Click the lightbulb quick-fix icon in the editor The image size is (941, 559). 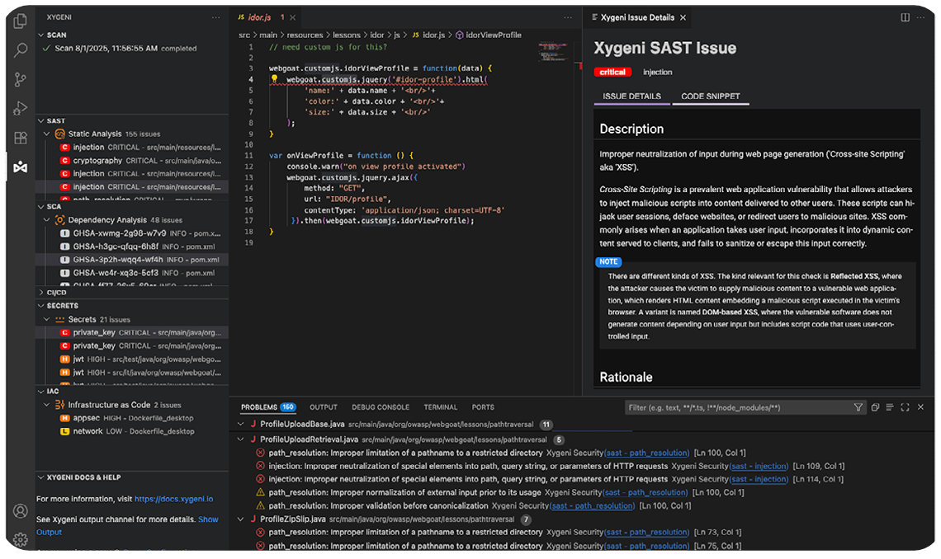[x=275, y=80]
